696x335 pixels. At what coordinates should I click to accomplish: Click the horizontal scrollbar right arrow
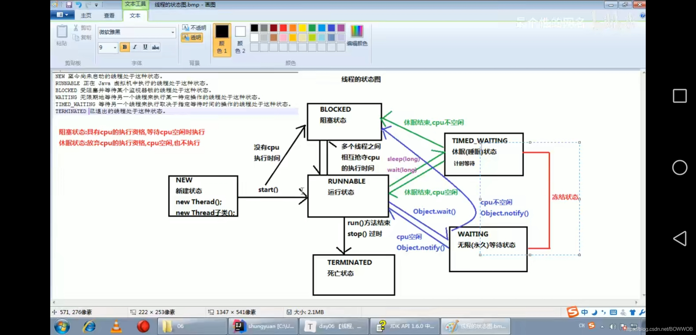coord(636,302)
